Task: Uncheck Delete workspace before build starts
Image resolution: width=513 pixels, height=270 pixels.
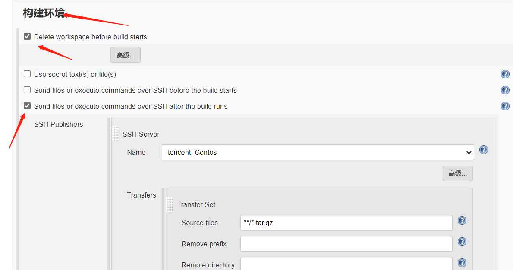Action: [27, 36]
